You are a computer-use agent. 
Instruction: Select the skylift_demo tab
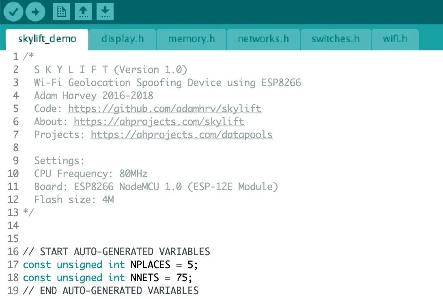point(47,39)
